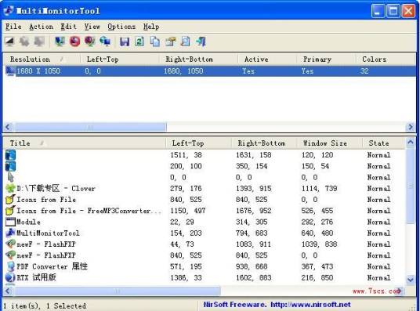The image size is (420, 311).
Task: Open the Edit menu
Action: coord(68,27)
